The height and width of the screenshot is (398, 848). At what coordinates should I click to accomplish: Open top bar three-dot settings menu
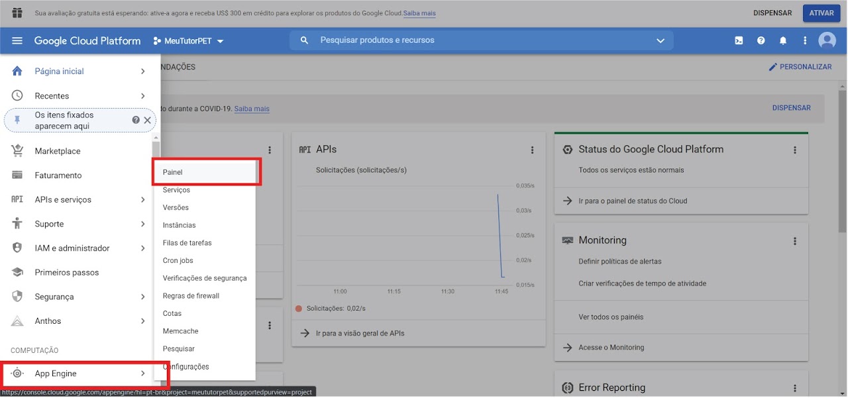coord(805,41)
